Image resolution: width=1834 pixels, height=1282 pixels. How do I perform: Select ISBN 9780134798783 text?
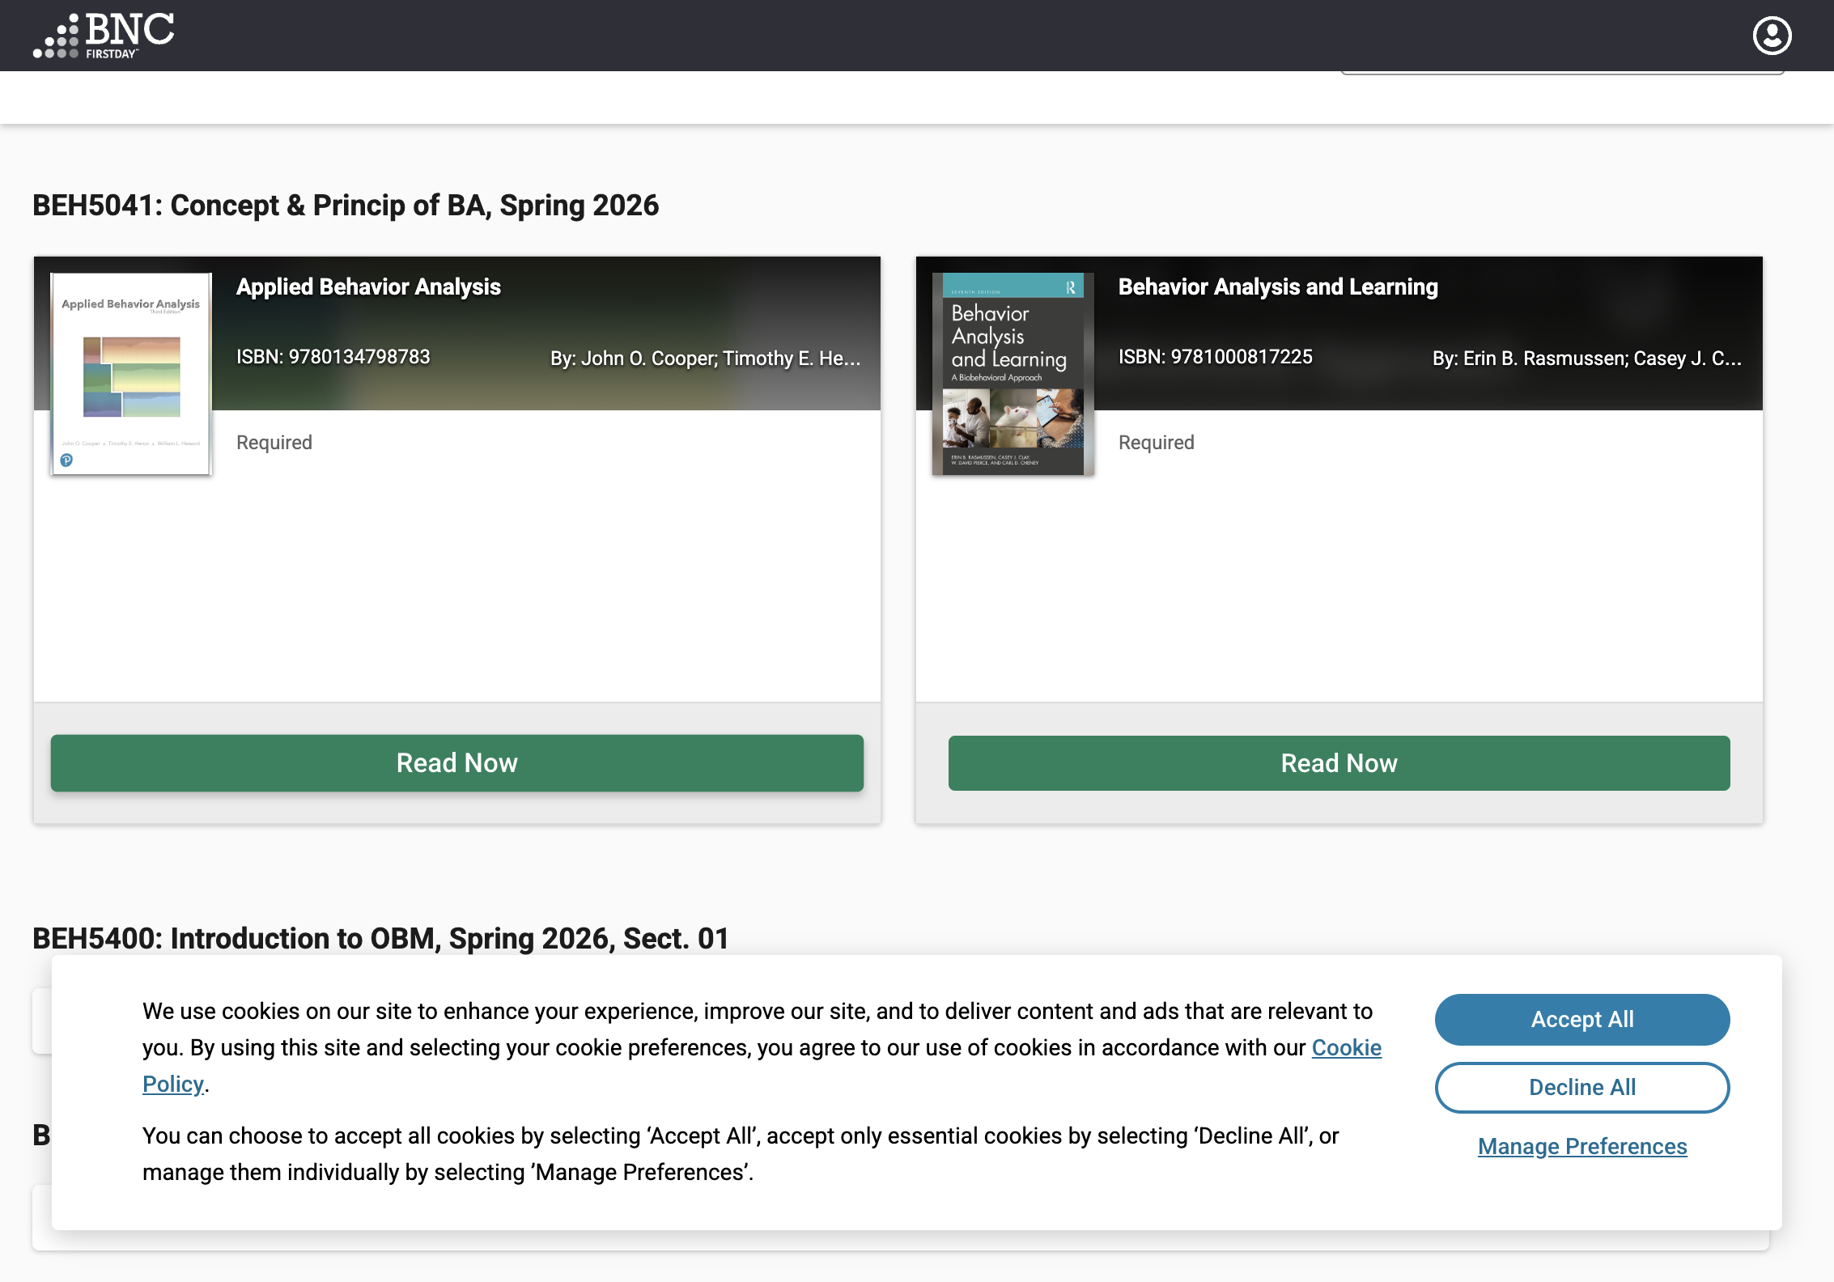click(333, 357)
